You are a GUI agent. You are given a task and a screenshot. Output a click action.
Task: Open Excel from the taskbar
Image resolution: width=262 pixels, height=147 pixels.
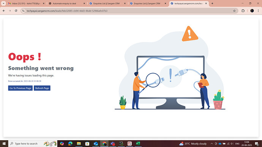[138, 144]
